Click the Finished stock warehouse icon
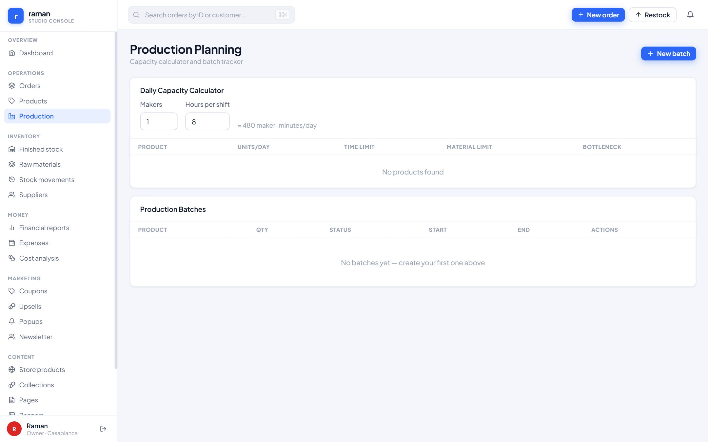Viewport: 708px width, 442px height. (12, 149)
